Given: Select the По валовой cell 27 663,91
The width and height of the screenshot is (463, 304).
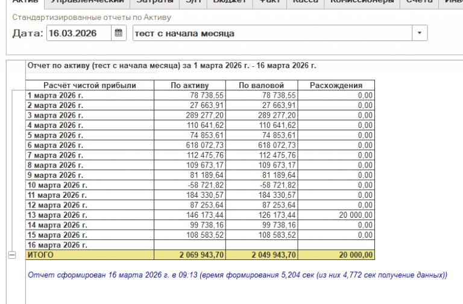Looking at the screenshot, I should [x=262, y=106].
